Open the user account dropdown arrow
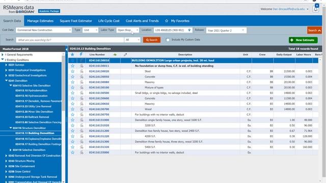Viewport: 326px width, 183px height. click(308, 9)
